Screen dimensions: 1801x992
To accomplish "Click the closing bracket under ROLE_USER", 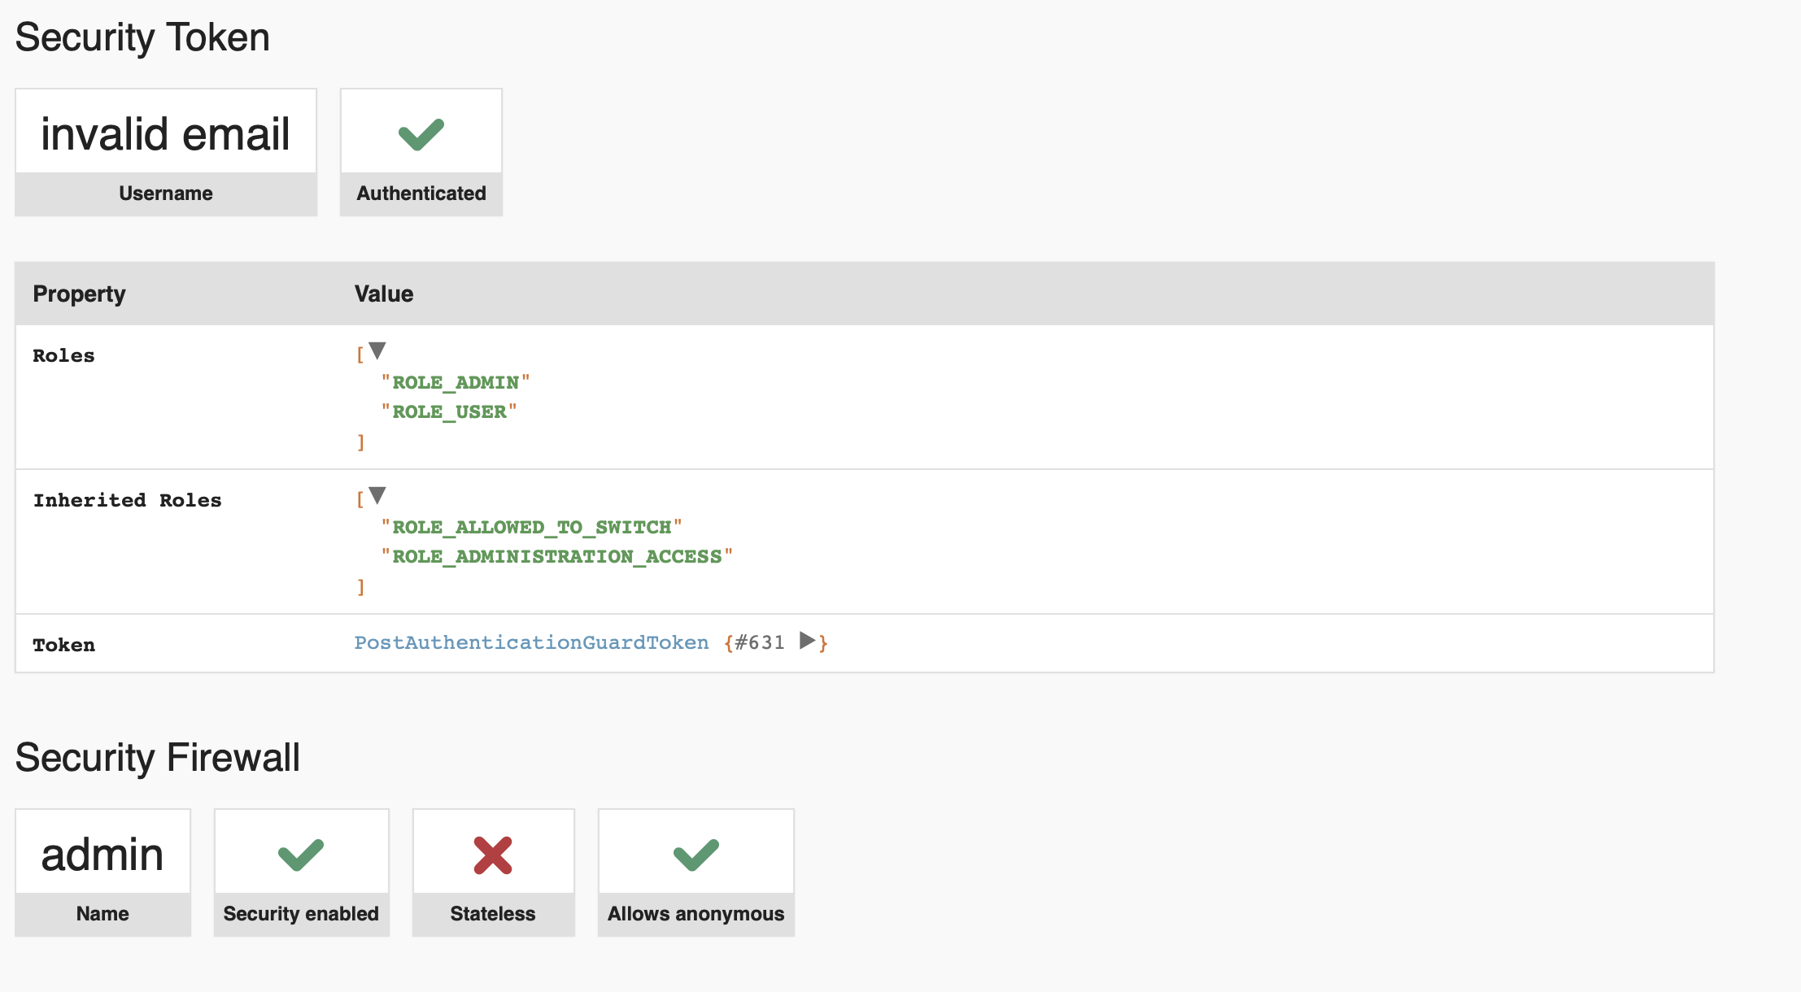I will pyautogui.click(x=359, y=442).
